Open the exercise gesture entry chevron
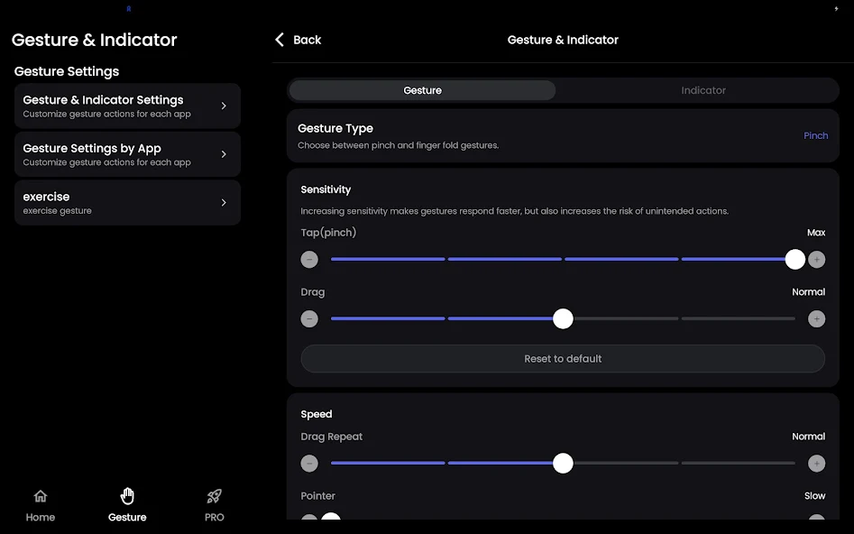Image resolution: width=854 pixels, height=534 pixels. (x=224, y=203)
